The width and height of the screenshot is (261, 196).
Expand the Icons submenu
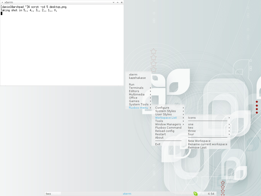[207, 118]
